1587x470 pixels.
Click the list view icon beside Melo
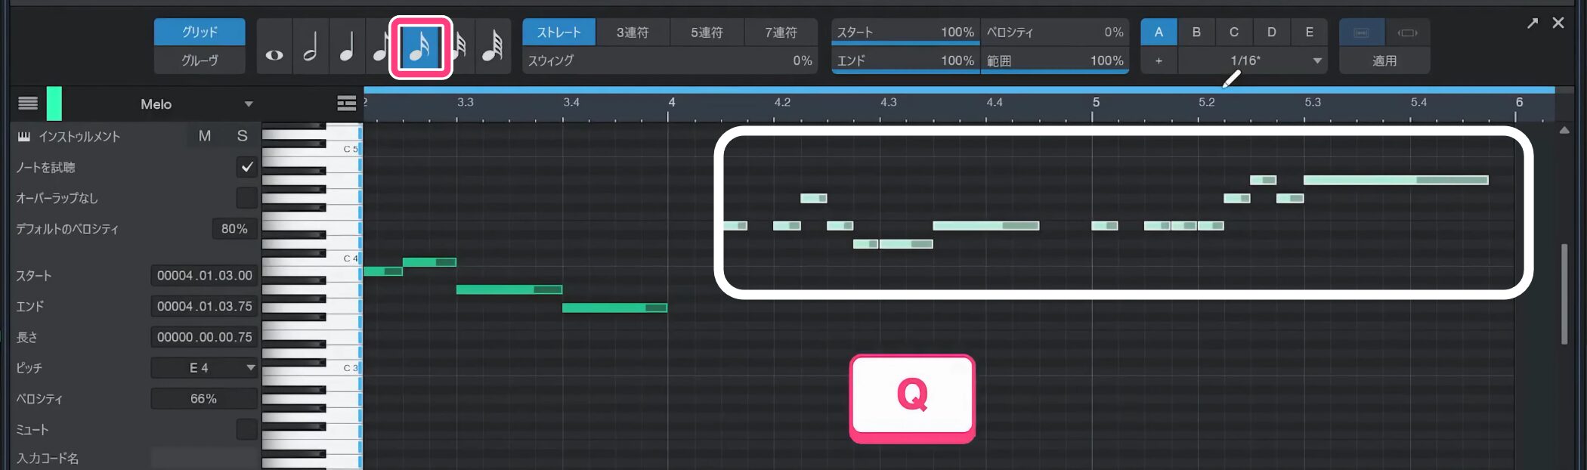click(x=346, y=104)
